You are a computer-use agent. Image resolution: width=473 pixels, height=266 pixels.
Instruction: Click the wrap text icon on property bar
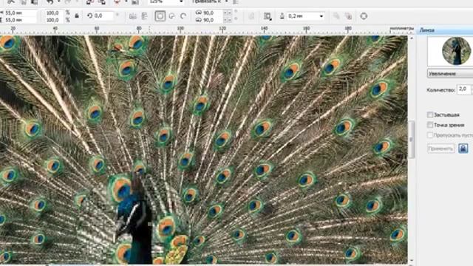[268, 16]
